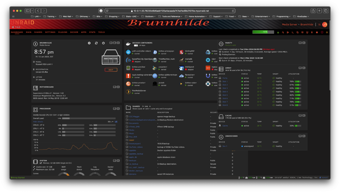Click the tdarr container icon
The height and width of the screenshot is (192, 340).
[208, 60]
